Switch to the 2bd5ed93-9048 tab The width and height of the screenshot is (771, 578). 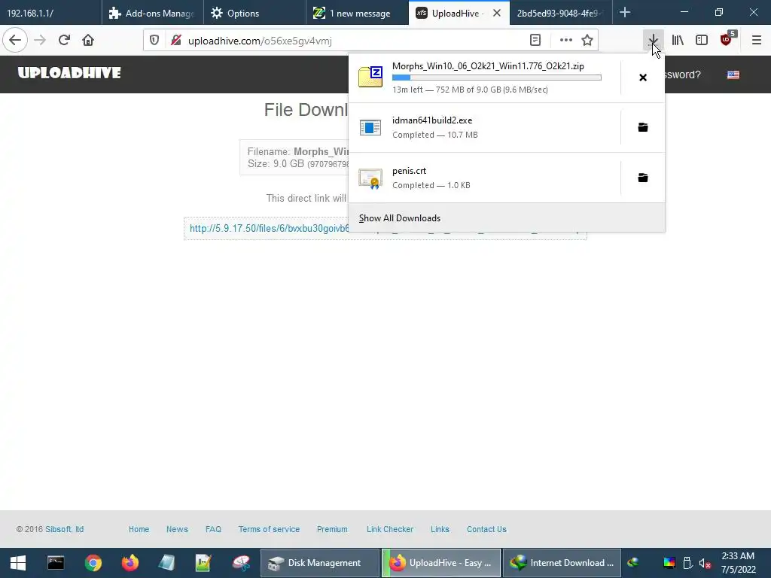(560, 13)
